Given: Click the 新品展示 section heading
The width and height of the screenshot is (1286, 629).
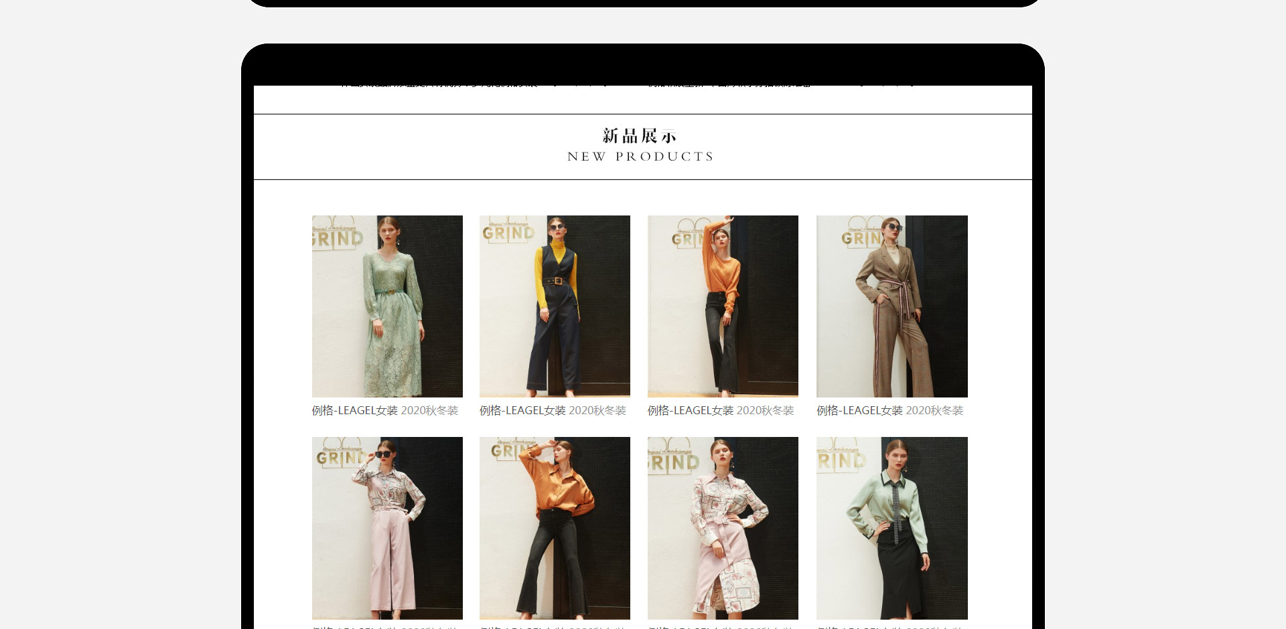Looking at the screenshot, I should (x=640, y=136).
